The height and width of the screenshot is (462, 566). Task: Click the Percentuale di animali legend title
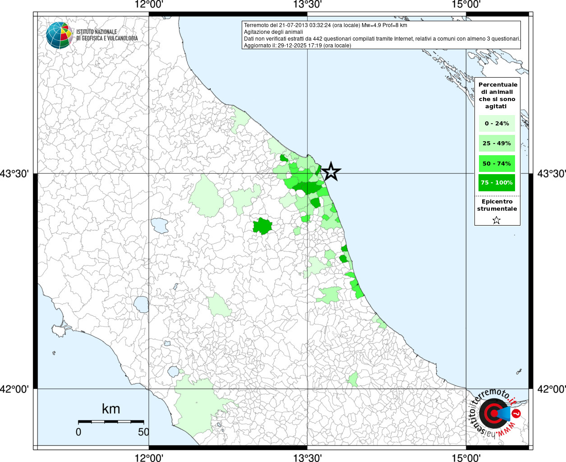point(497,95)
